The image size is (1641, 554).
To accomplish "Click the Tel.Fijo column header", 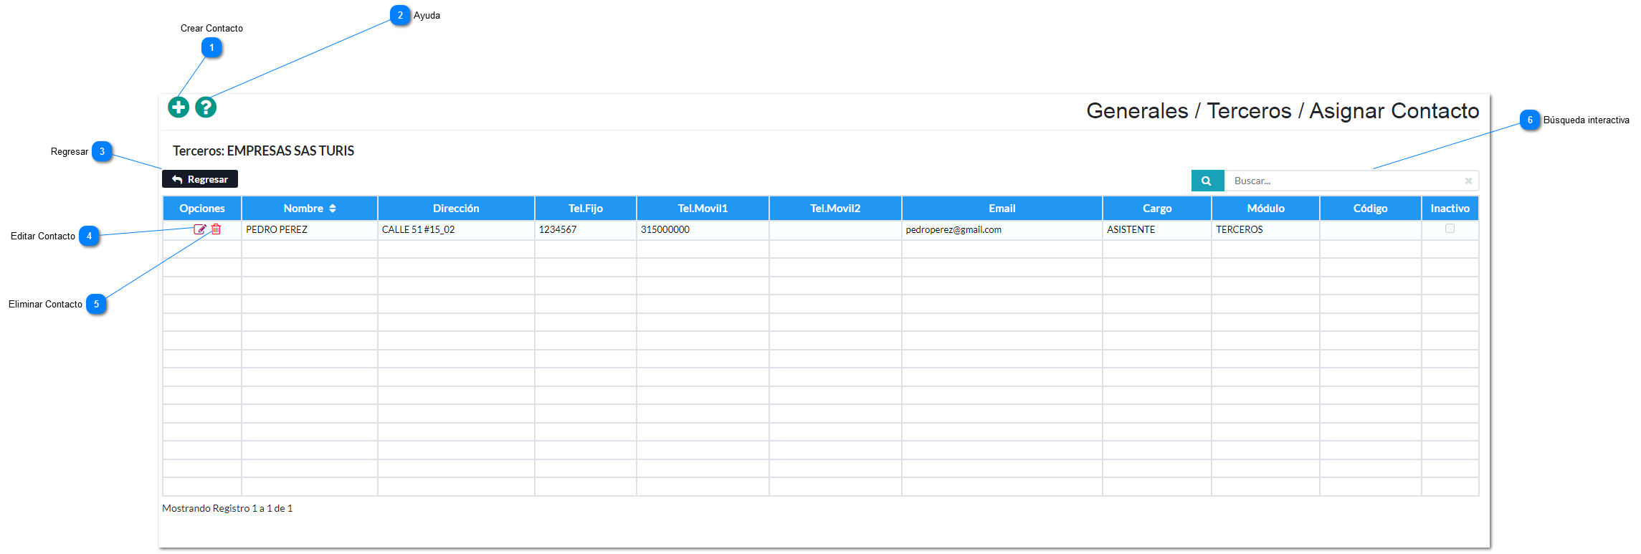I will pos(586,209).
